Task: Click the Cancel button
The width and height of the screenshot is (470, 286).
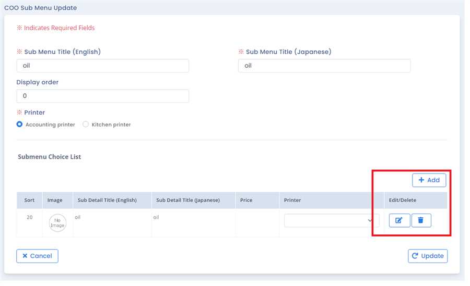Action: point(37,256)
